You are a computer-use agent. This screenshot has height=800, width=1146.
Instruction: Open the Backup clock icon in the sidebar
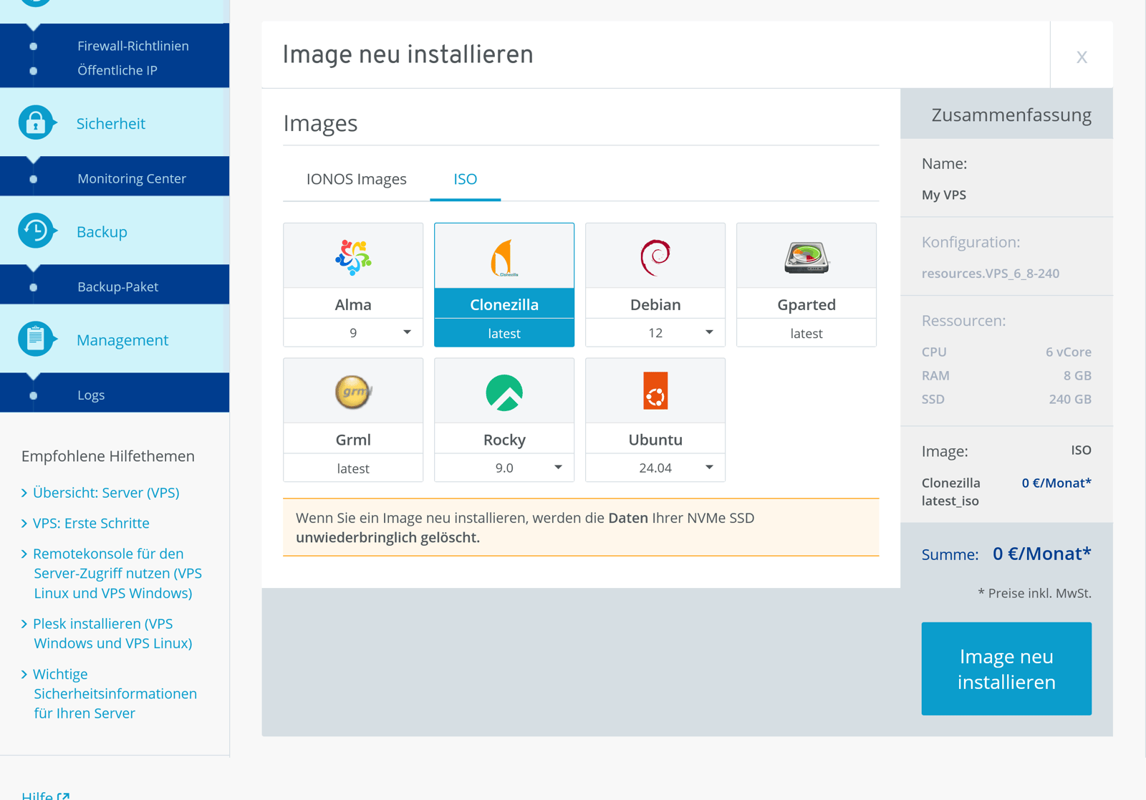point(37,231)
